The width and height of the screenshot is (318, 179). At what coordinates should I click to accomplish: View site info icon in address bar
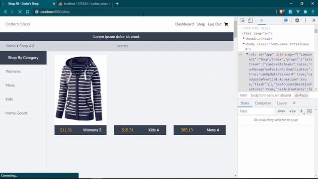pos(37,12)
